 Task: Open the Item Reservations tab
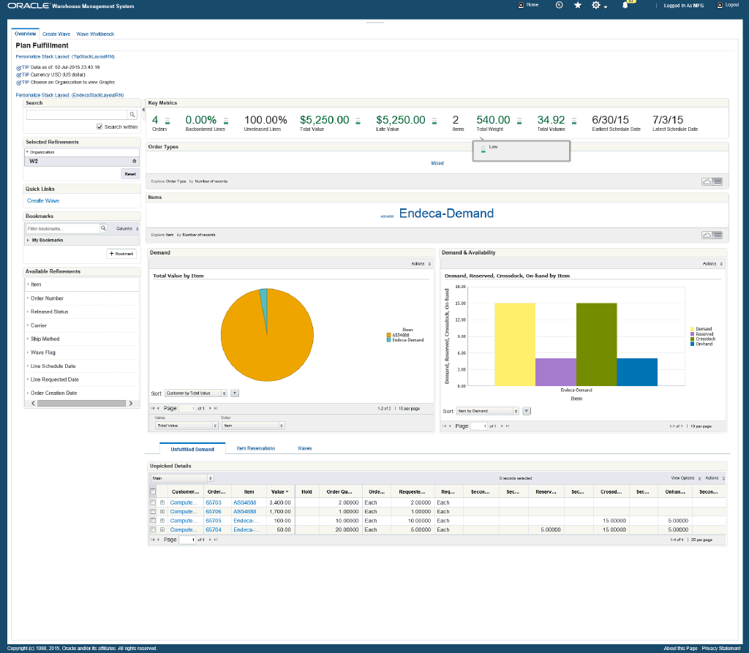[255, 448]
